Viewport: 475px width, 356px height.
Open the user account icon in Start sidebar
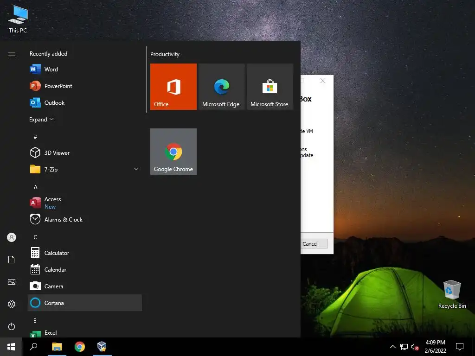(x=12, y=237)
